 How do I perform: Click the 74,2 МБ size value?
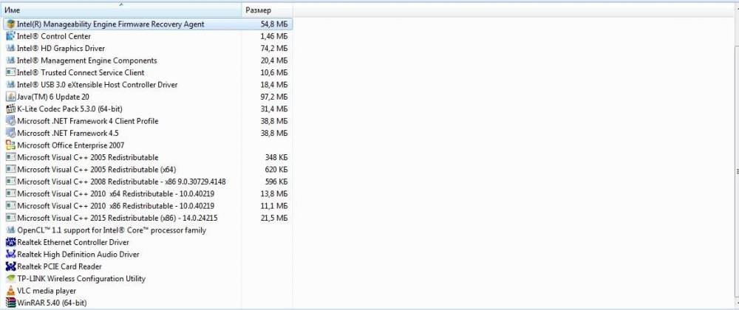(x=274, y=49)
